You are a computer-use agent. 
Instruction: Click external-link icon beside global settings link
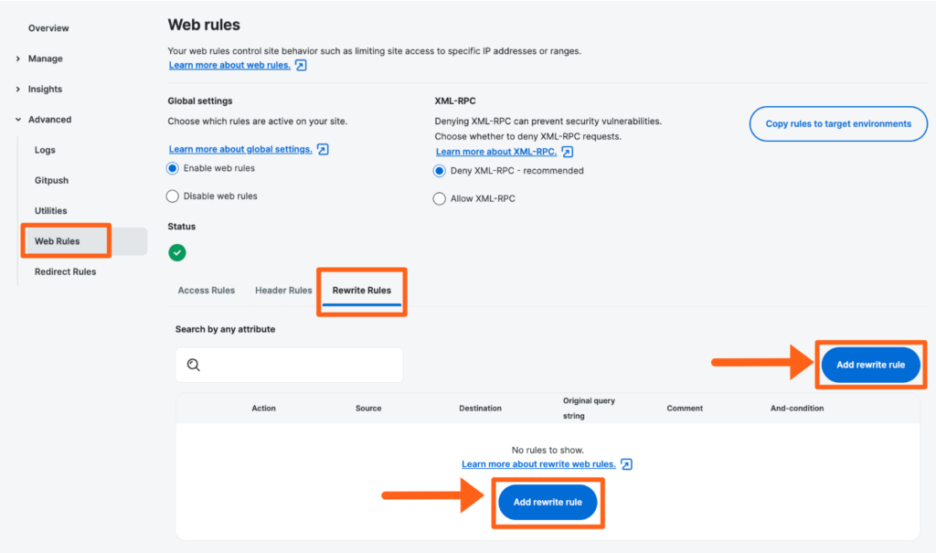[x=323, y=149]
